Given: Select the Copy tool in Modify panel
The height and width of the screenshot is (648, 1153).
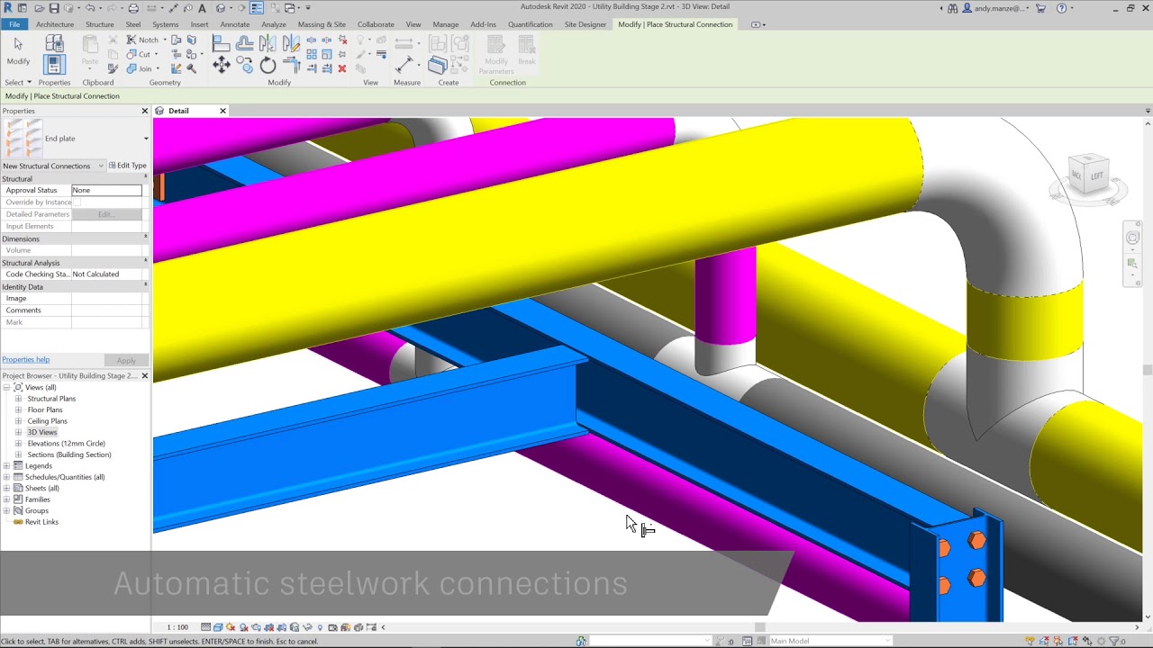Looking at the screenshot, I should [244, 65].
